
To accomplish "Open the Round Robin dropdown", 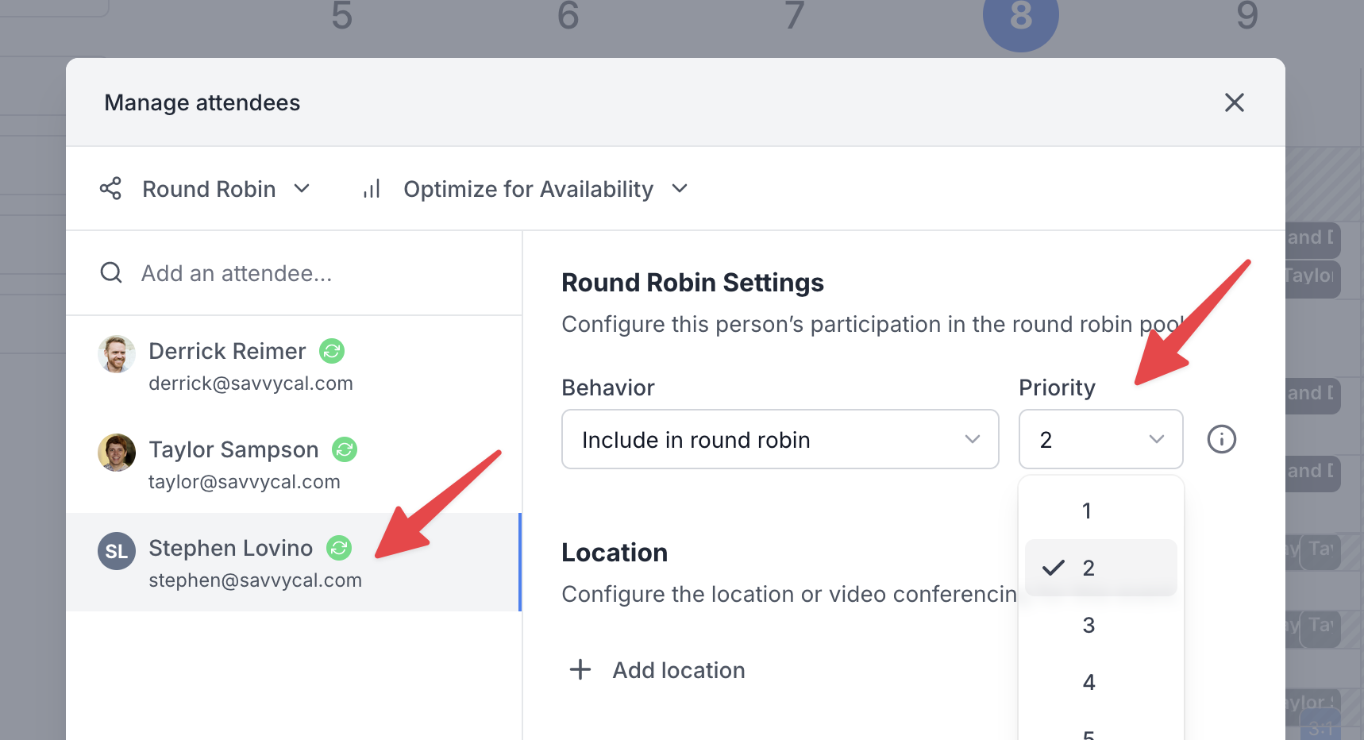I will click(224, 188).
